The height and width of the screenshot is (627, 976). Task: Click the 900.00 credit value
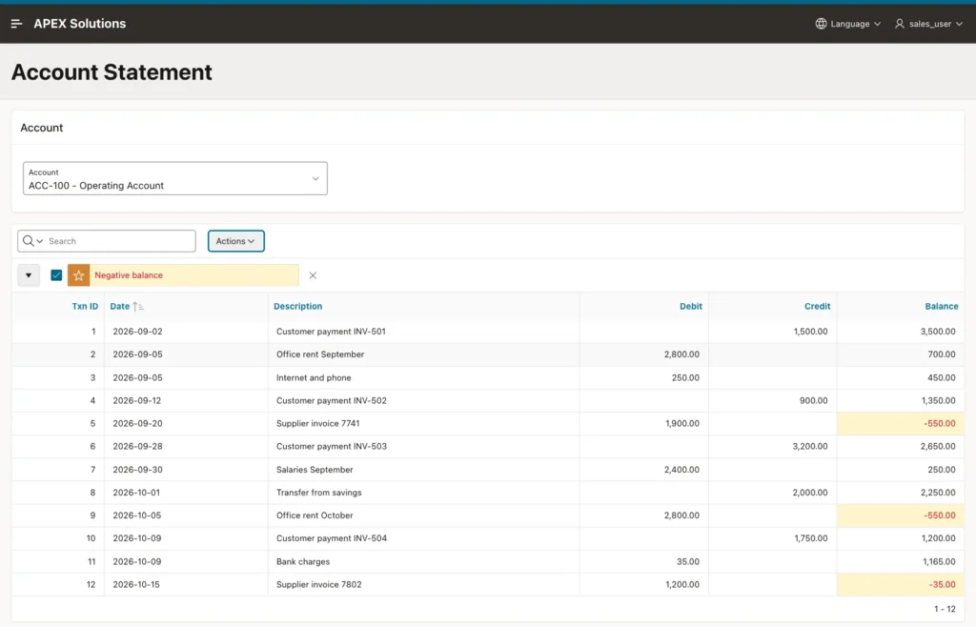[814, 400]
